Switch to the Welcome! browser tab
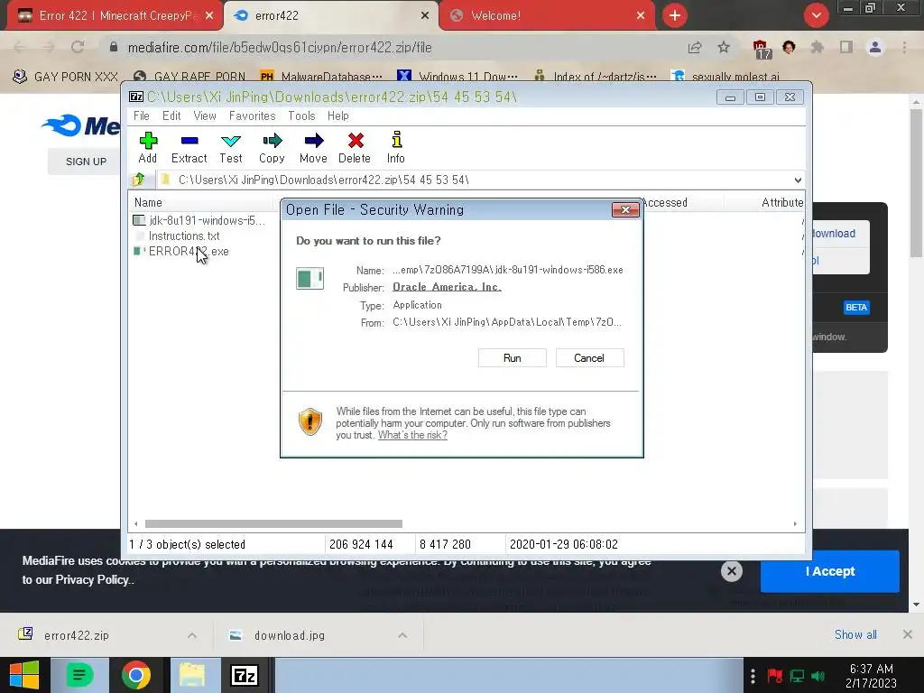This screenshot has height=693, width=924. (x=545, y=16)
